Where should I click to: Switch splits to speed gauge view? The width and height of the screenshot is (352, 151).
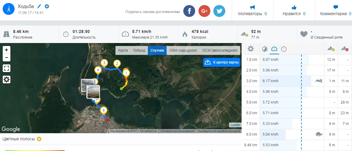coord(274,49)
